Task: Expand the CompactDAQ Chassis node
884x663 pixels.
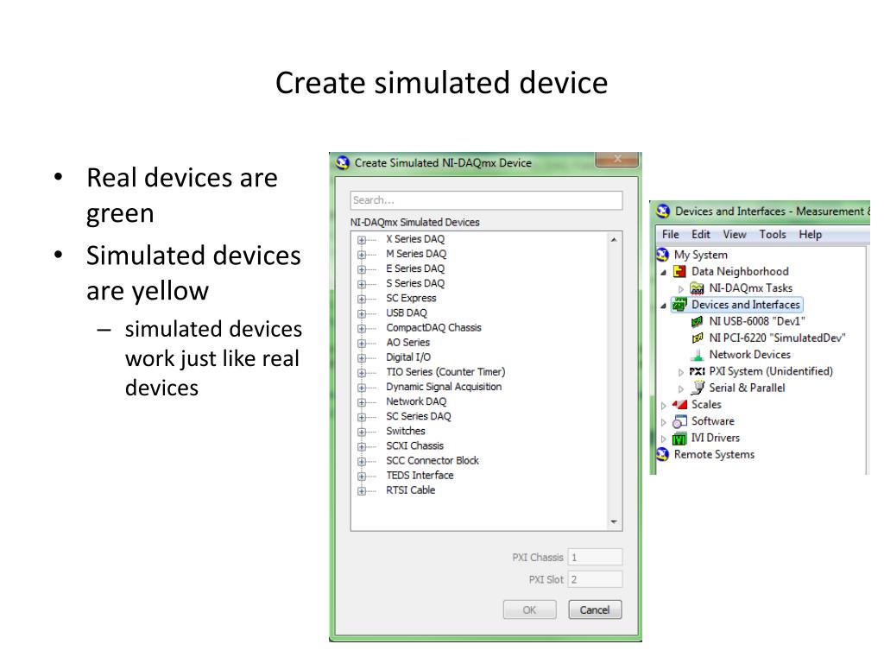Action: point(362,328)
